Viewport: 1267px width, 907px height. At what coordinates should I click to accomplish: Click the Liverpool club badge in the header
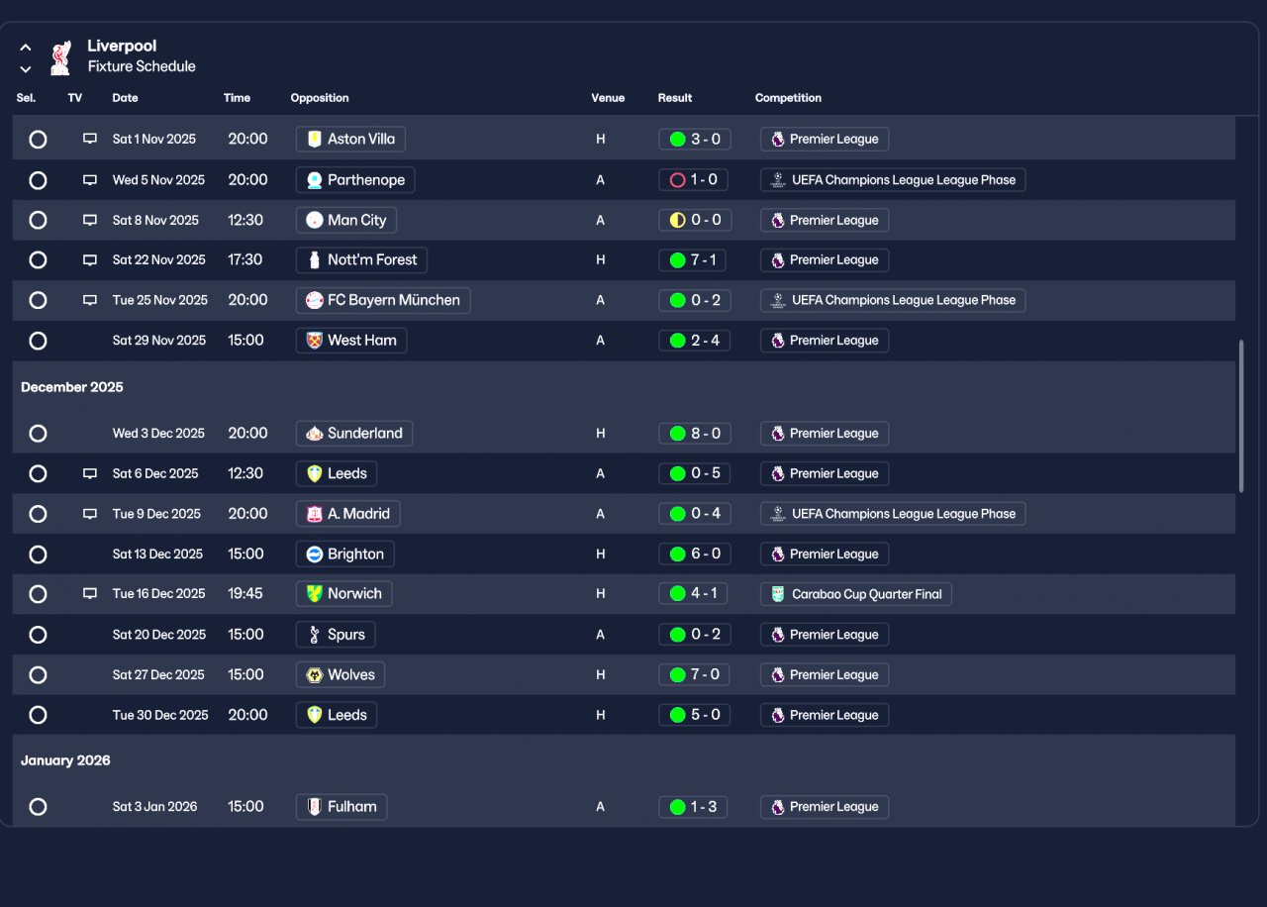(60, 56)
